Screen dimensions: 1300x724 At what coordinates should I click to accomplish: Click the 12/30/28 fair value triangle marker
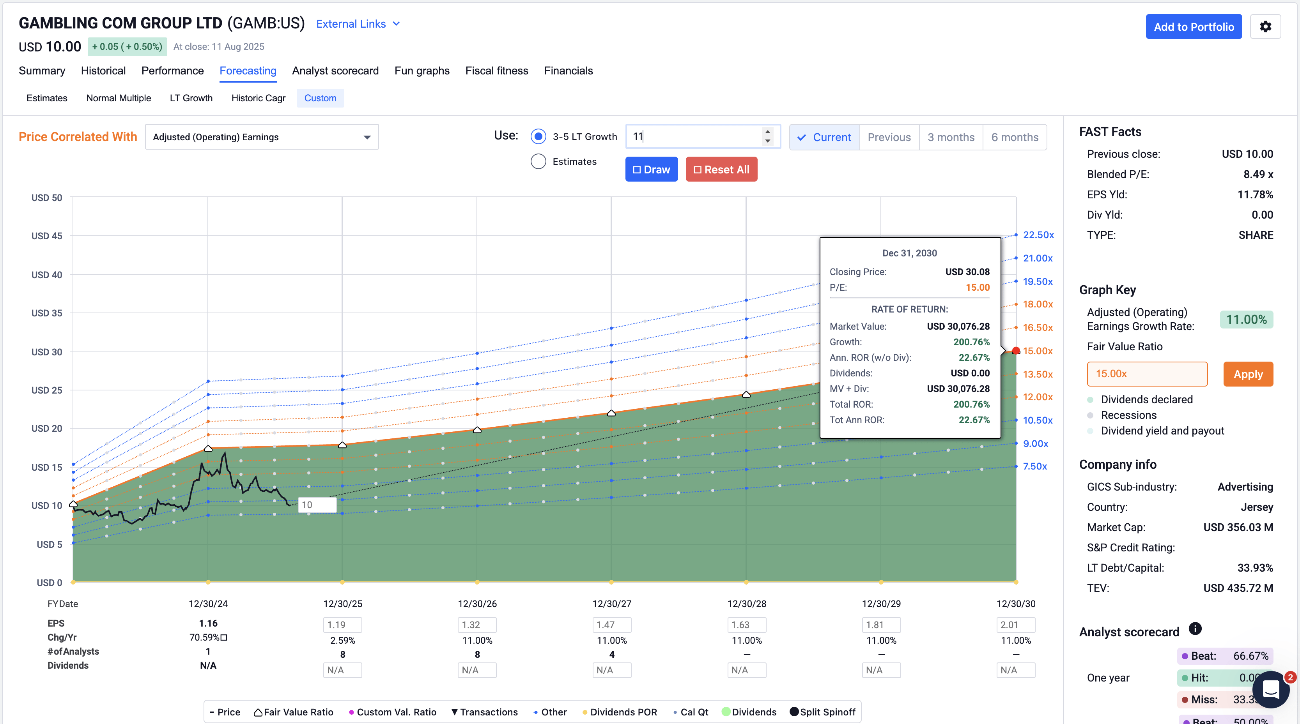coord(746,394)
